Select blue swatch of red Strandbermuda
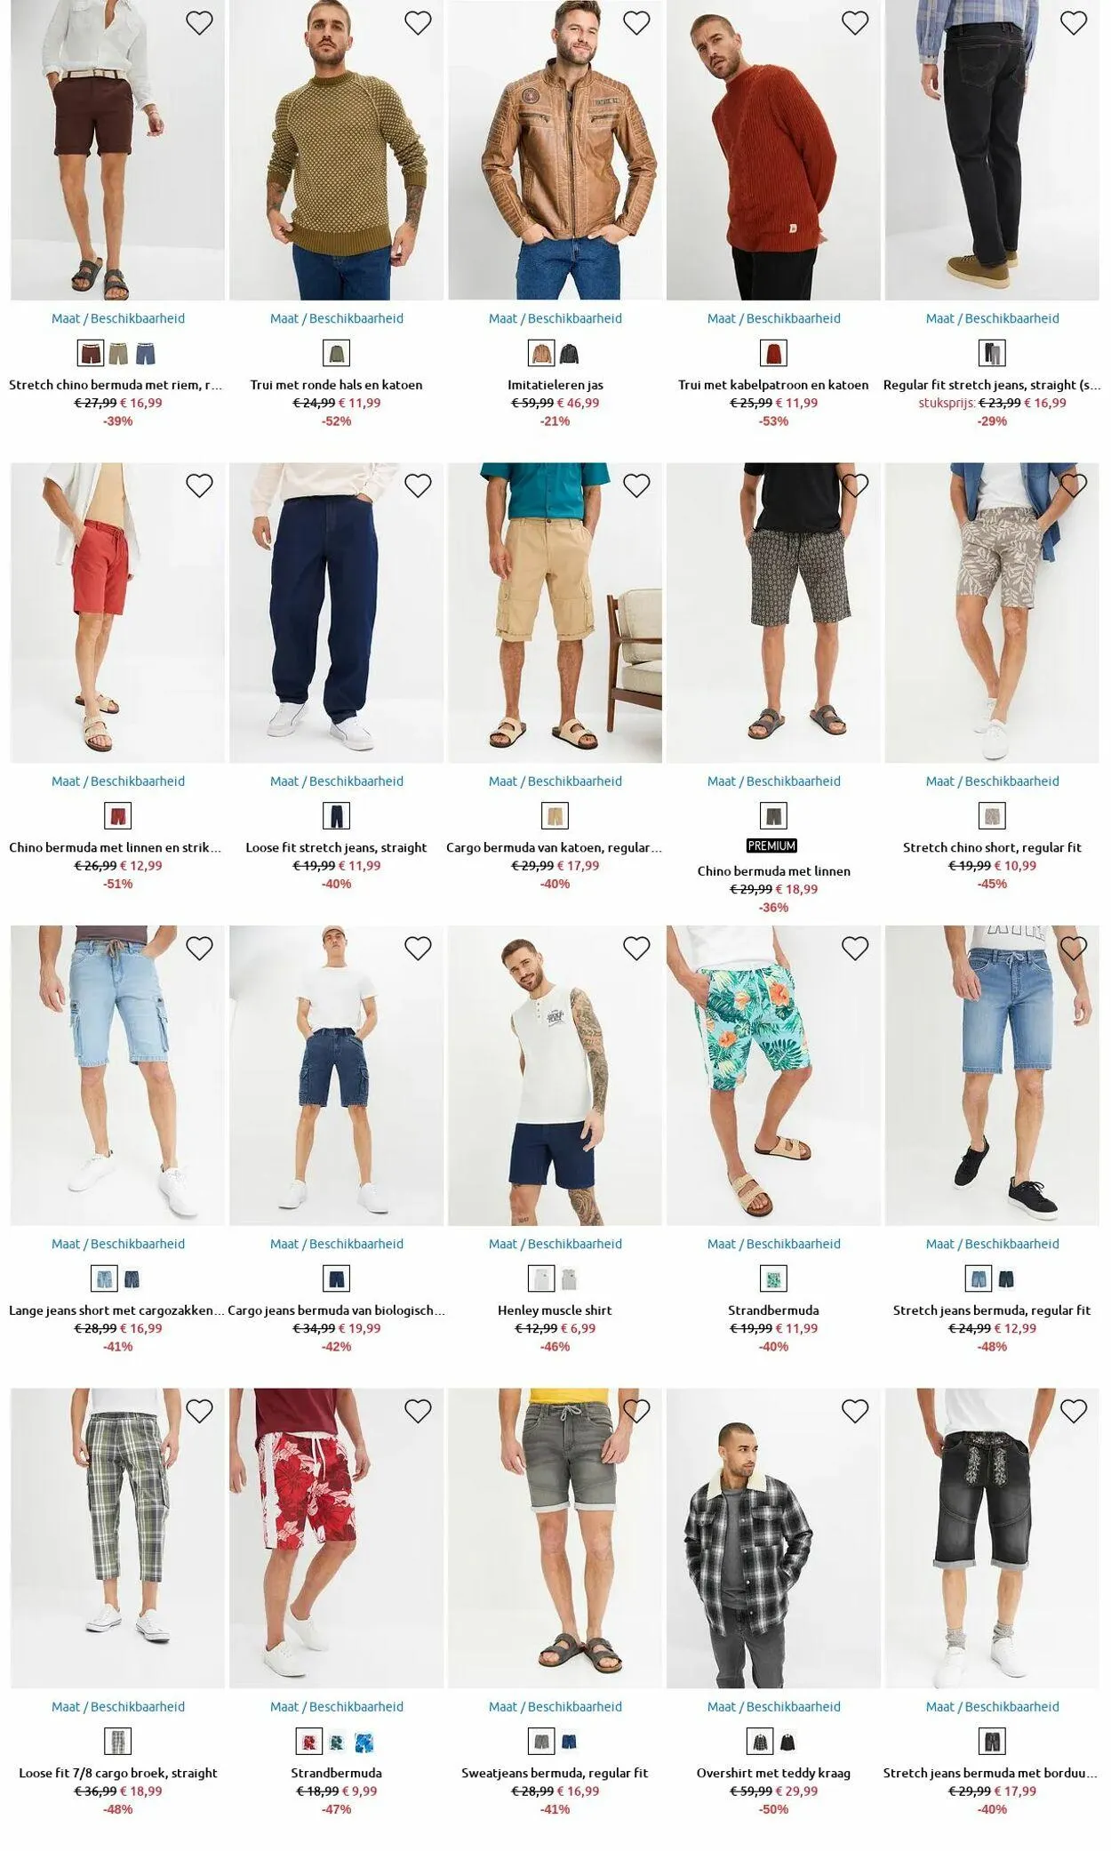Screen dimensions: 1111x1851 tap(364, 1742)
